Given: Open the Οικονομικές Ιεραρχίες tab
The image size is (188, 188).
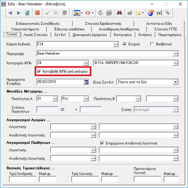Looking at the screenshot, I should click(x=90, y=35).
